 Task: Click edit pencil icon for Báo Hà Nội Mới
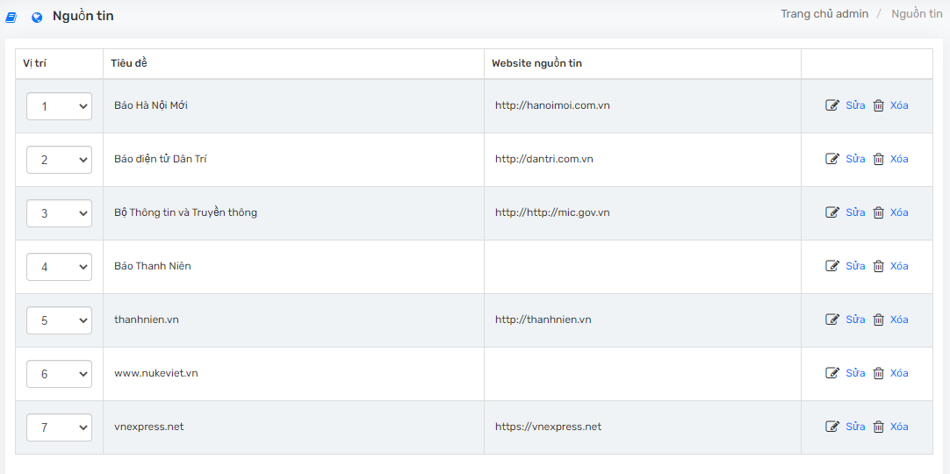832,105
